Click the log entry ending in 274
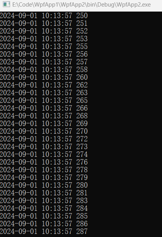The width and height of the screenshot is (162, 237). 44,154
